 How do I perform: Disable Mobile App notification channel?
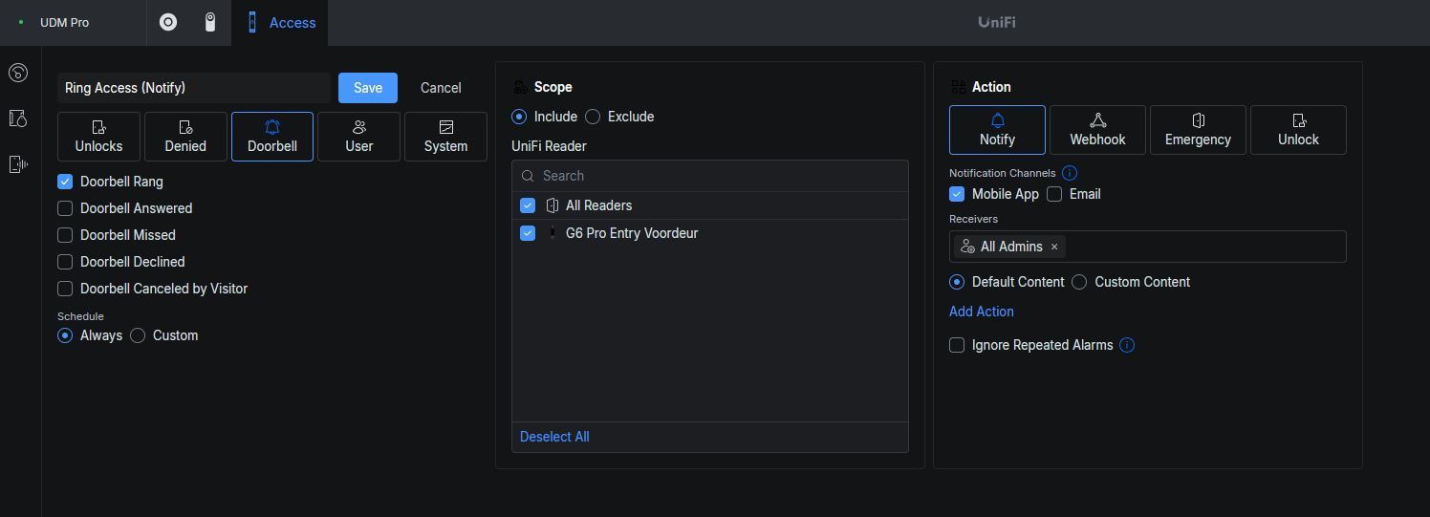tap(957, 194)
